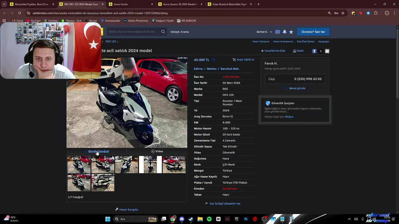This screenshot has width=399, height=224.
Task: Open File Explorer from the taskbar
Action: (200, 219)
